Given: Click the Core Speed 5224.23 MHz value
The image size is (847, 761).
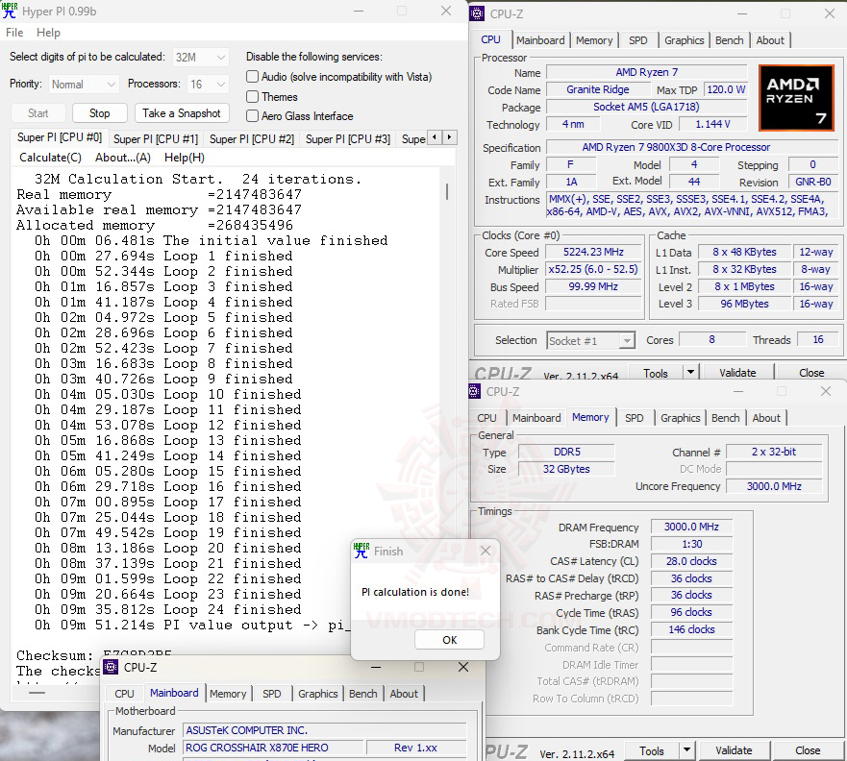Looking at the screenshot, I should click(x=593, y=252).
